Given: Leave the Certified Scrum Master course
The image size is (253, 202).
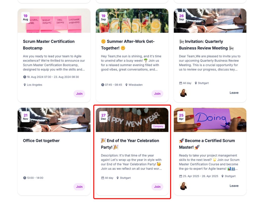Looking at the screenshot, I should point(234,186).
